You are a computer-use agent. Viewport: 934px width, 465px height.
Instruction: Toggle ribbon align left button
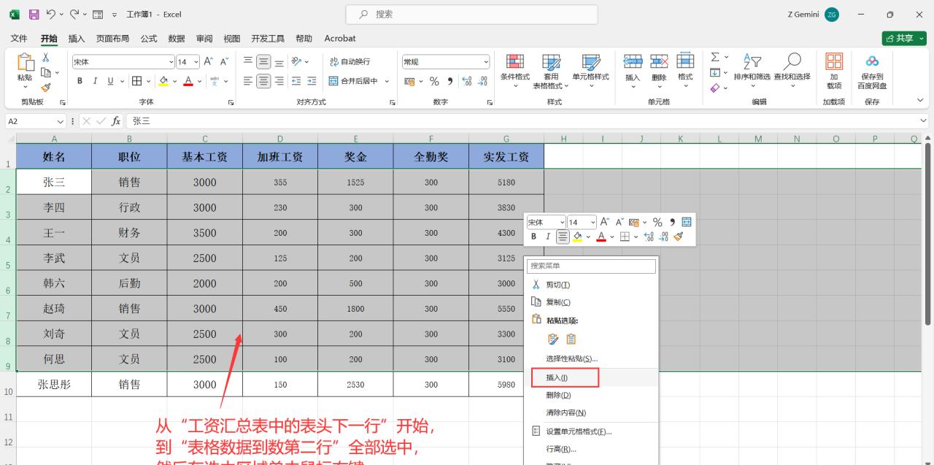[248, 81]
